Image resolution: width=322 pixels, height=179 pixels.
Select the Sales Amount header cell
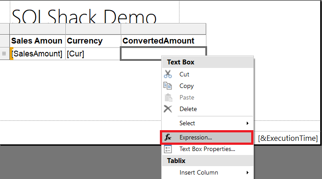[37, 41]
